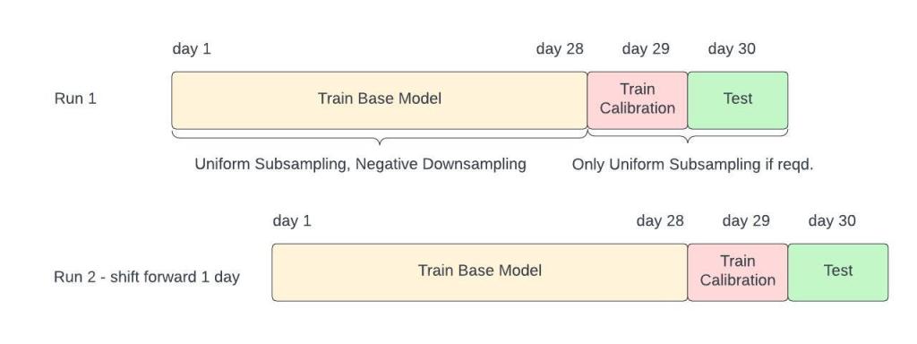
Task: Select the Run 1 Train Calibration box
Action: (x=638, y=100)
